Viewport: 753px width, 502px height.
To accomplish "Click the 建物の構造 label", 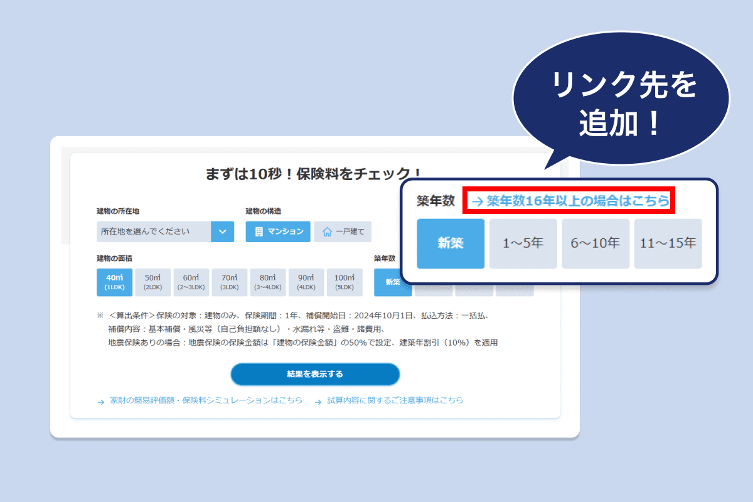I will pyautogui.click(x=264, y=211).
